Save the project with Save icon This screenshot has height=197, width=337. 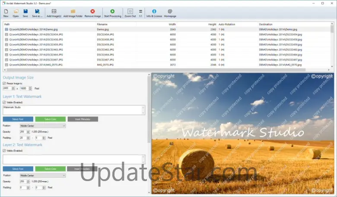pos(25,13)
